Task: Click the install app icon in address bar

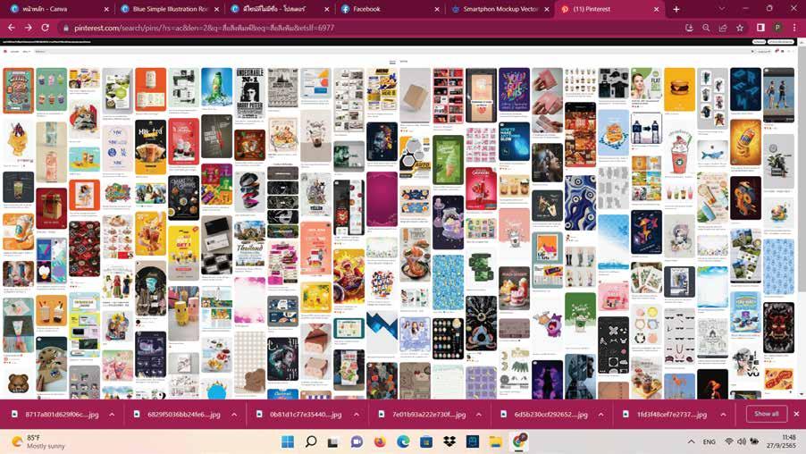Action: pos(690,28)
